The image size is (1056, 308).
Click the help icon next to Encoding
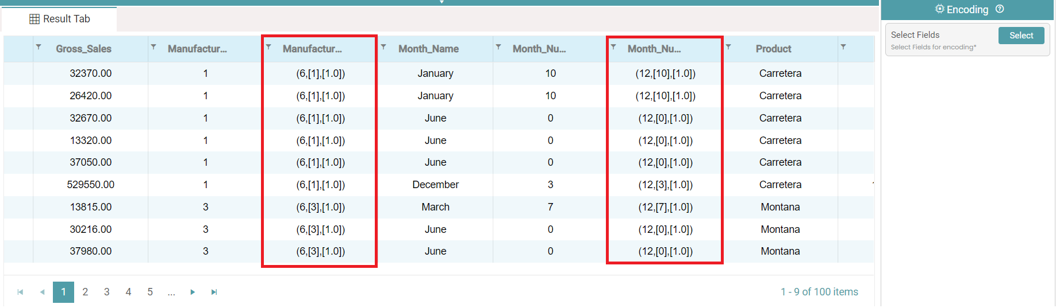tap(1000, 9)
